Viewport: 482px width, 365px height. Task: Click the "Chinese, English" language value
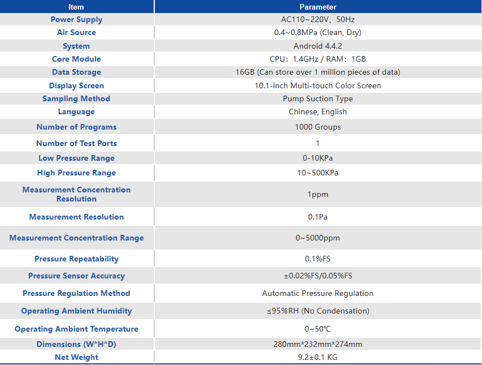(x=318, y=111)
